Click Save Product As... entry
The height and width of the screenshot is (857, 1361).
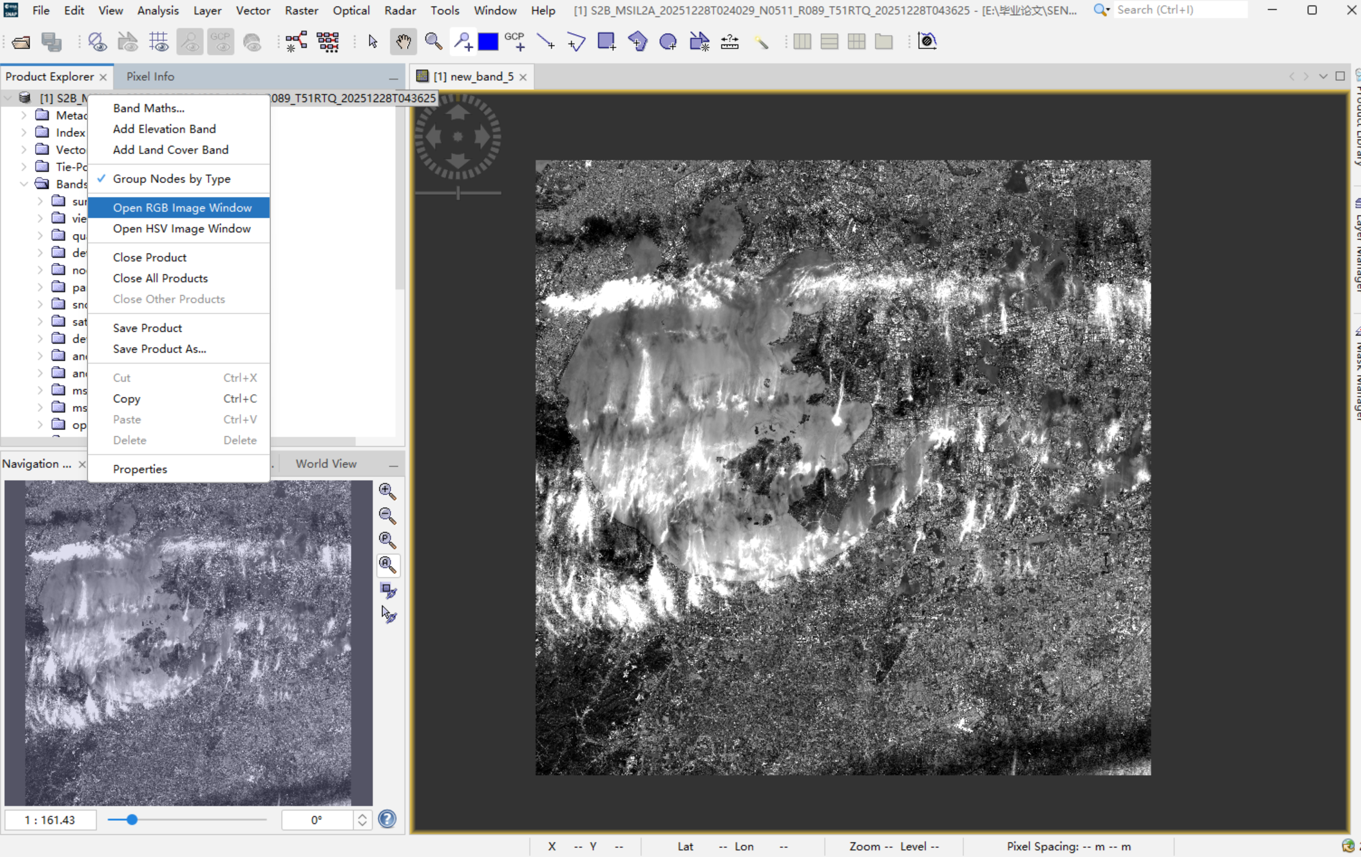click(159, 349)
